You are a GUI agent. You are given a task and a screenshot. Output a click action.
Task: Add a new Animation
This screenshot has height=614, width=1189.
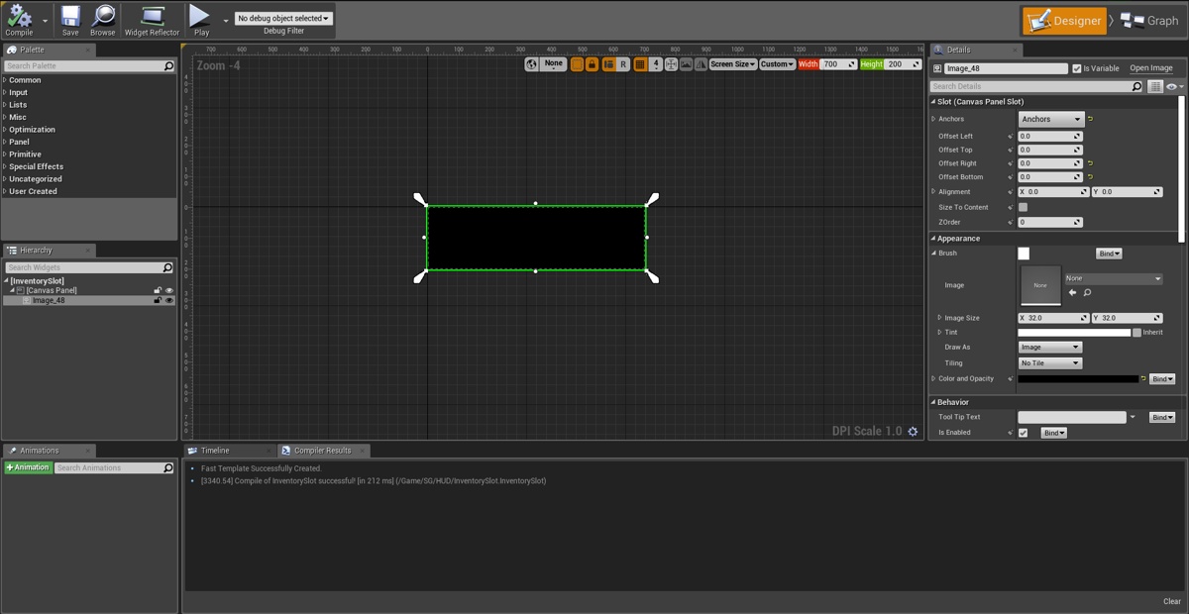click(28, 467)
